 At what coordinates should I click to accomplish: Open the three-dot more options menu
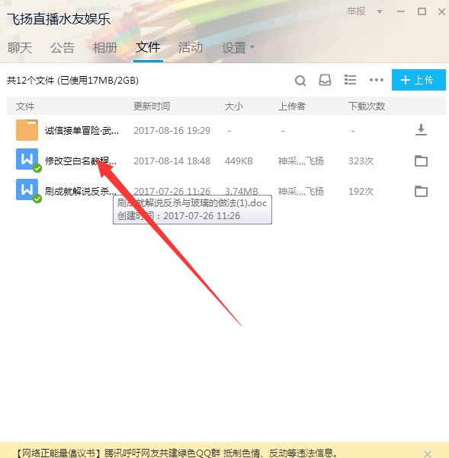pos(377,80)
